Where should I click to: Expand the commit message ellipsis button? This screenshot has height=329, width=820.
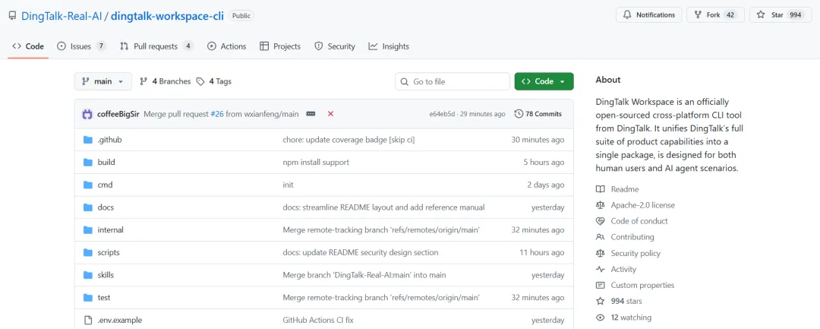311,113
